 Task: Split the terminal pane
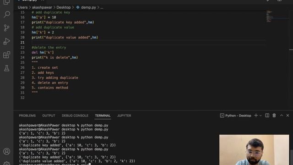pyautogui.click(x=267, y=115)
